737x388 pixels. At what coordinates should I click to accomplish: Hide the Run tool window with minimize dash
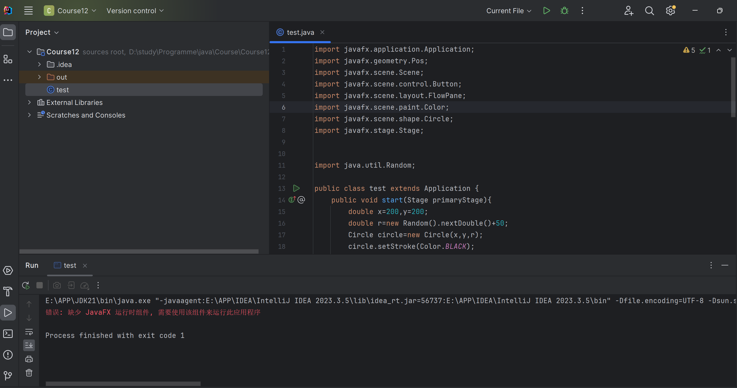click(x=725, y=265)
